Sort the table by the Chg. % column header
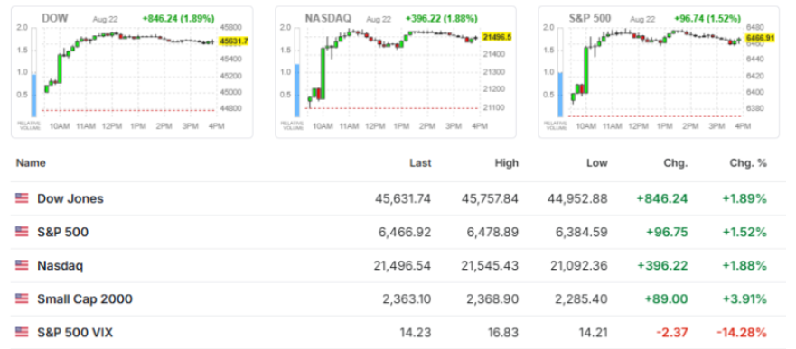Image resolution: width=796 pixels, height=349 pixels. [749, 163]
